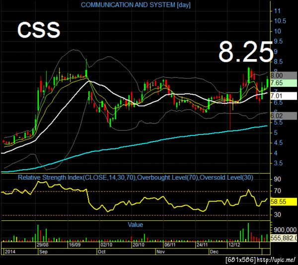The height and width of the screenshot is (265, 298).
Task: Click the Sep month label
Action: (43, 252)
